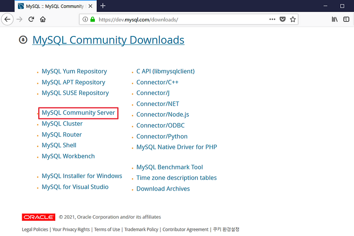Open 쿠키 환경설정 cookie settings link
354x236 pixels.
click(226, 229)
